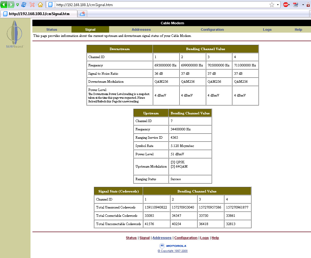Select unerrored codewords value 159110940822
This screenshot has width=311, height=258.
156,207
